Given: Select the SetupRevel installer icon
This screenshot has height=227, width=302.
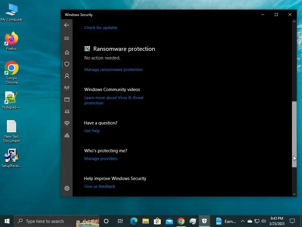Looking at the screenshot, I should 12,158.
